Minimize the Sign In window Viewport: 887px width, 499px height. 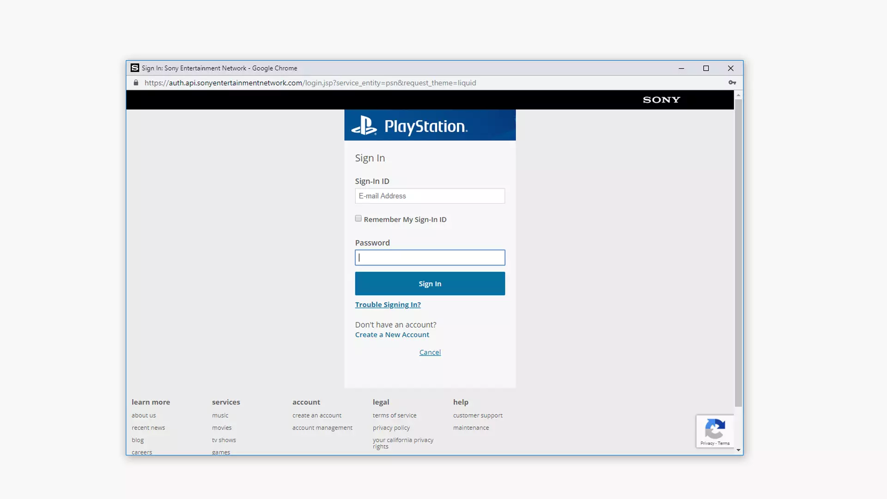681,68
